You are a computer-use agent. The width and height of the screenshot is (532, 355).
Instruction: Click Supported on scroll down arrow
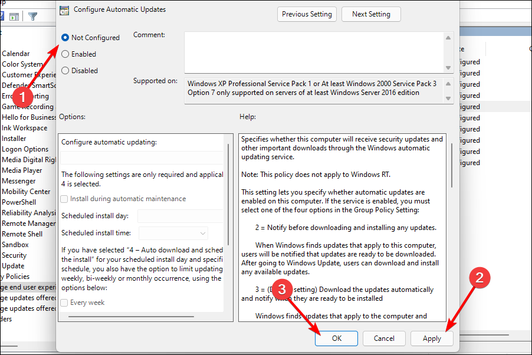pos(448,98)
